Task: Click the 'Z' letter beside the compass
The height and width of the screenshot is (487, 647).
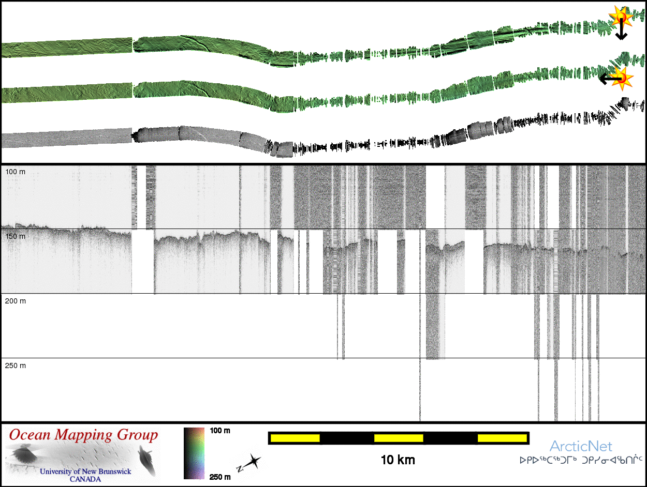Action: click(240, 468)
